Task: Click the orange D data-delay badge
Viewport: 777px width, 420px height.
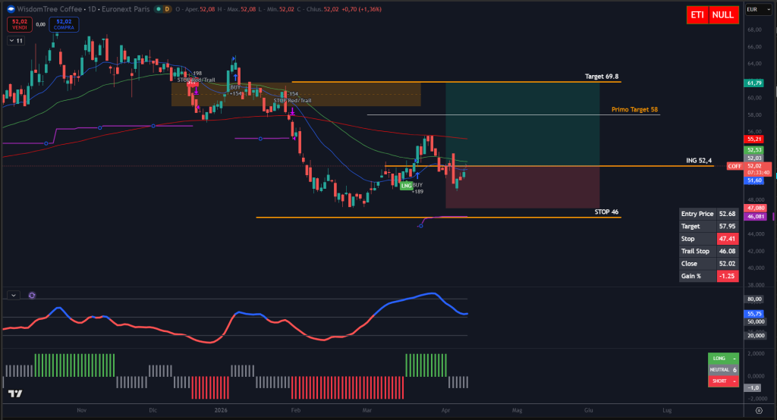Action: 167,9
